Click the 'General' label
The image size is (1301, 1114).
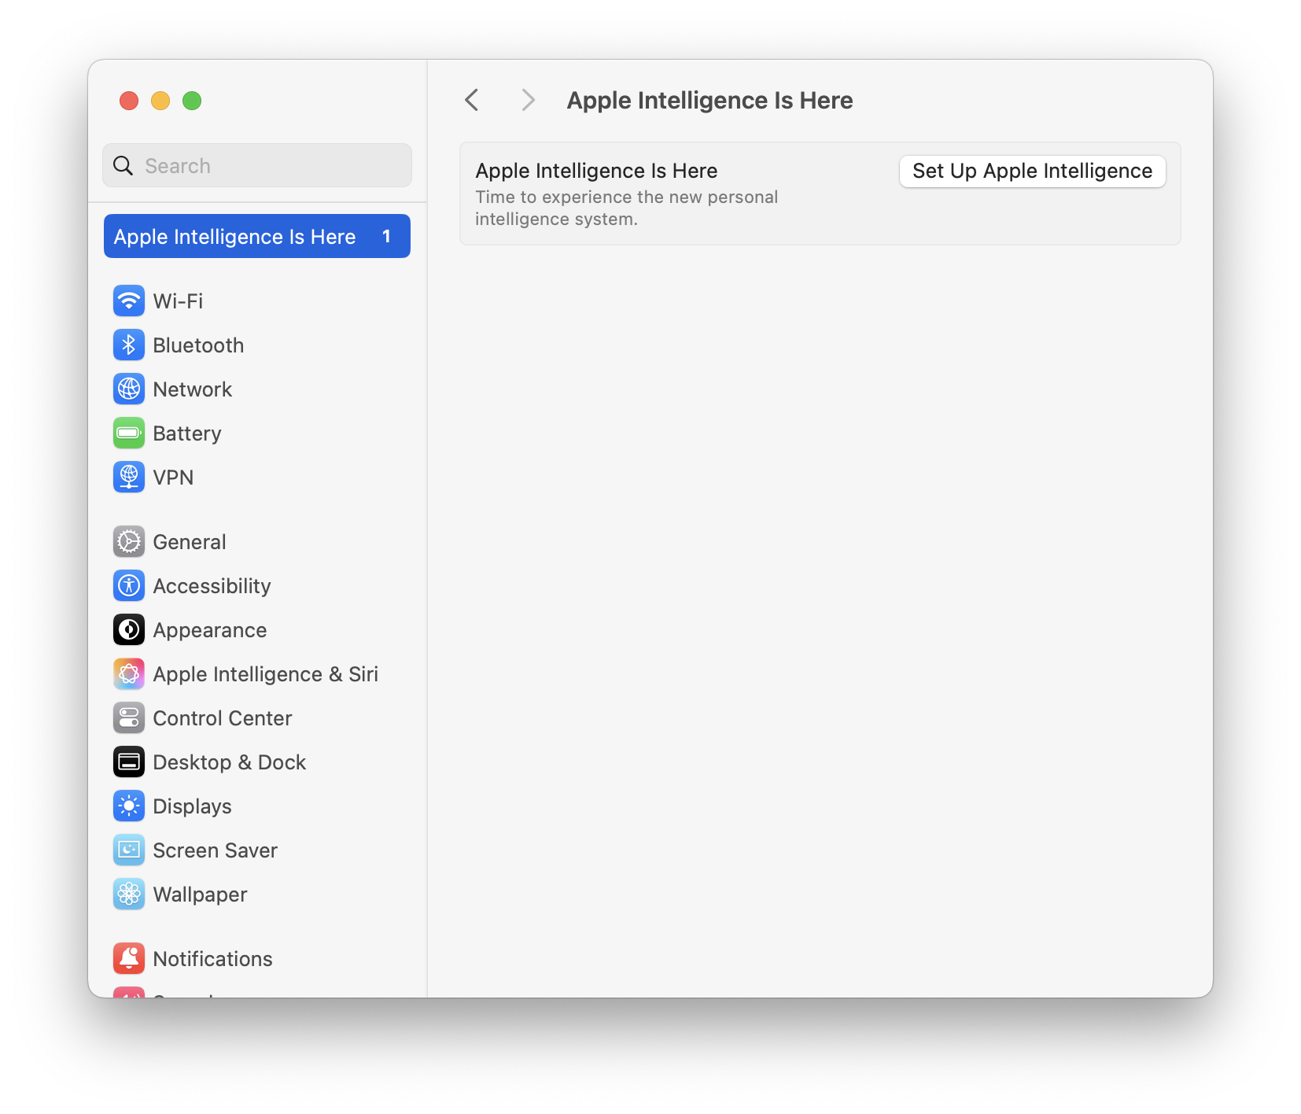(190, 542)
